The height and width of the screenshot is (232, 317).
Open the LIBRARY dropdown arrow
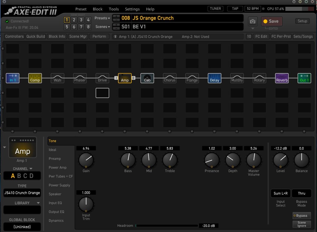38,203
